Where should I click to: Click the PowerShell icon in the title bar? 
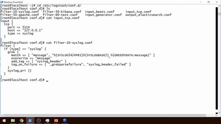(x=2, y=2)
